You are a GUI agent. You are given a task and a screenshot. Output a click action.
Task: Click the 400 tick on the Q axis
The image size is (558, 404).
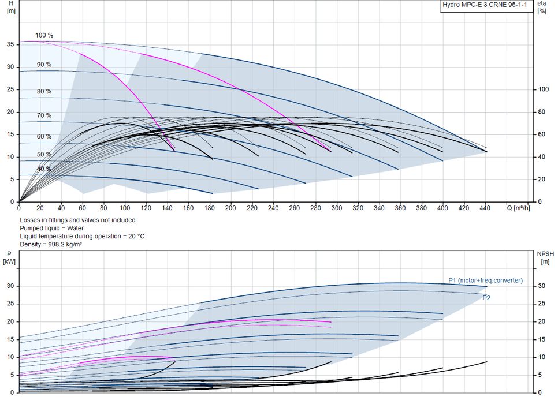click(442, 208)
